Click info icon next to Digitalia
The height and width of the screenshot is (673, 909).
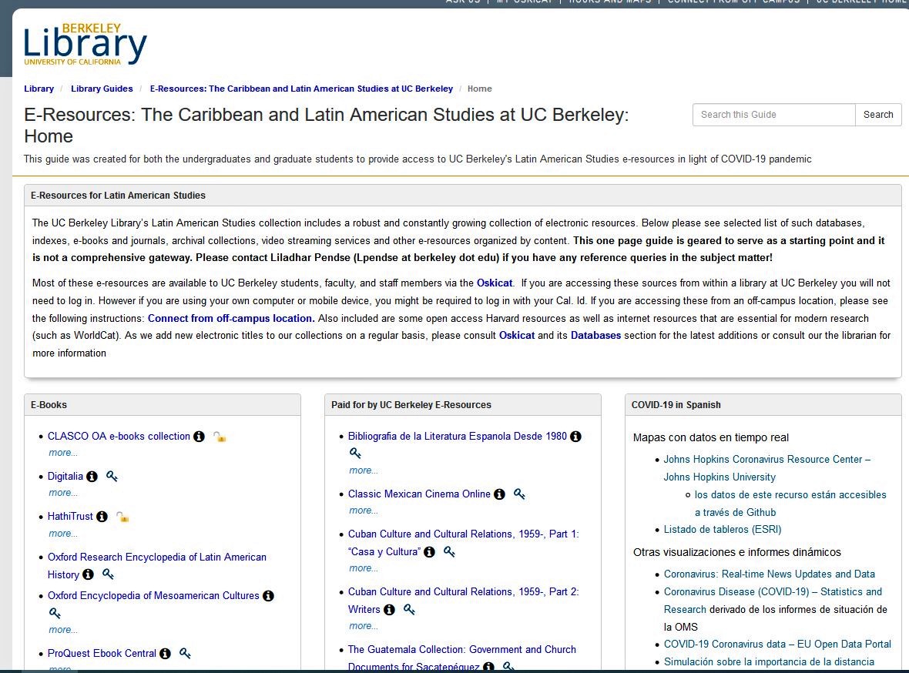pyautogui.click(x=92, y=477)
